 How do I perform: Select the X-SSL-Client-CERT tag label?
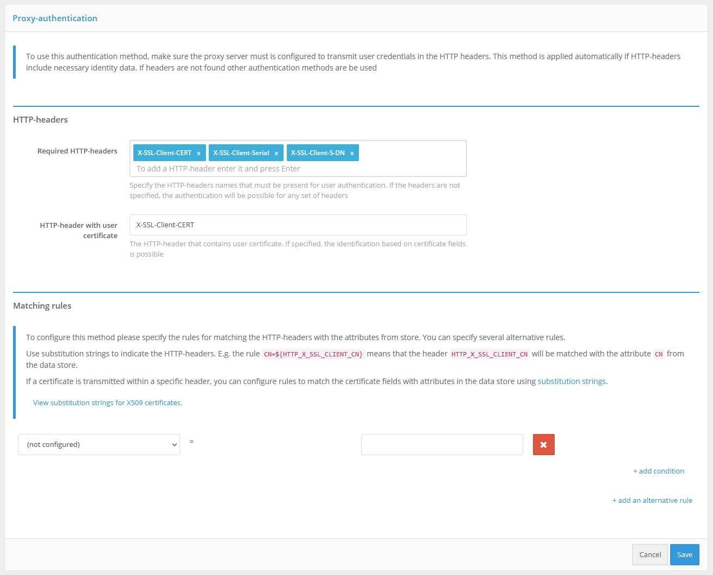[164, 153]
